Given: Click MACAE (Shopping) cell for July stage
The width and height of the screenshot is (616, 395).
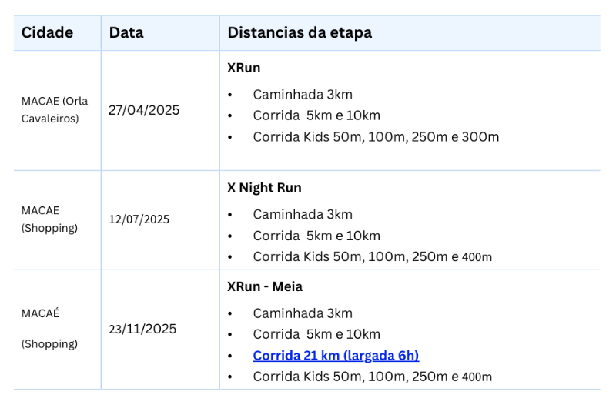Looking at the screenshot, I should [x=49, y=219].
